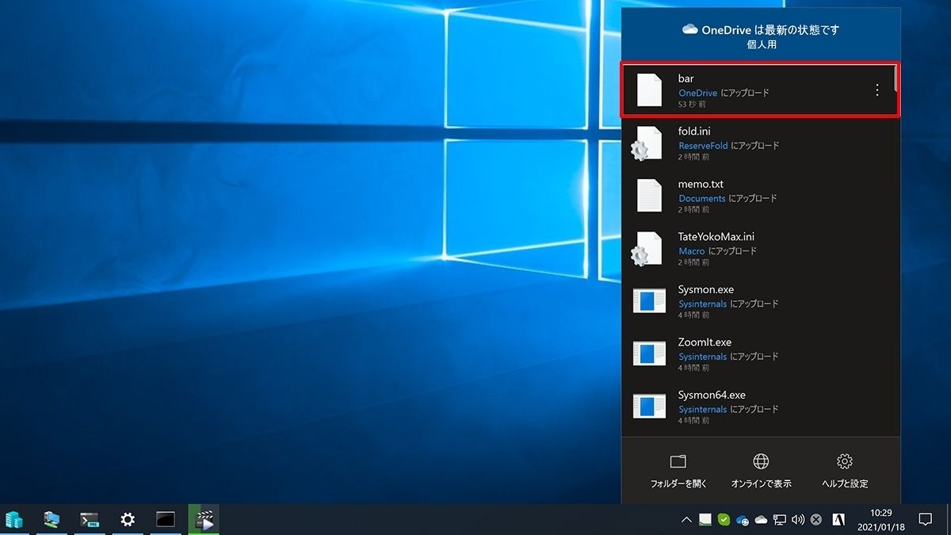Open the OneDrive link under bar
The height and width of the screenshot is (535, 951).
coord(697,93)
